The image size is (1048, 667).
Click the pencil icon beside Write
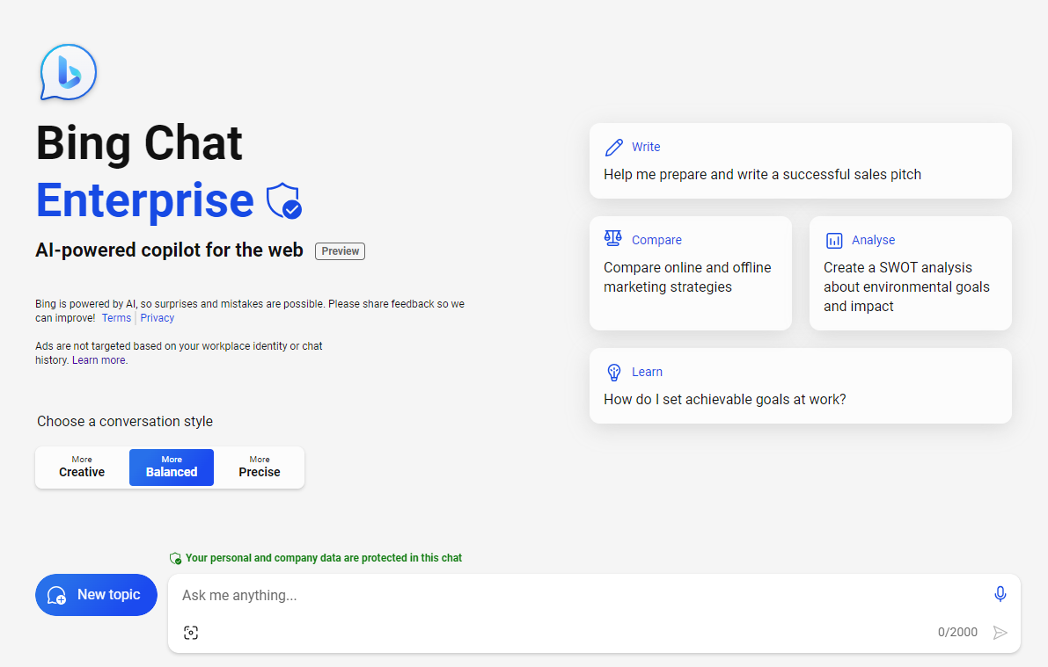tap(614, 146)
